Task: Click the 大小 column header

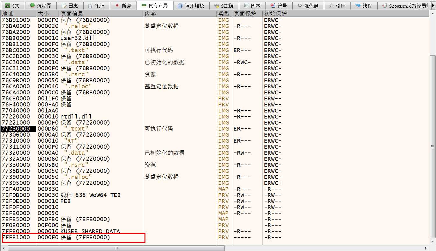Action: pos(47,14)
